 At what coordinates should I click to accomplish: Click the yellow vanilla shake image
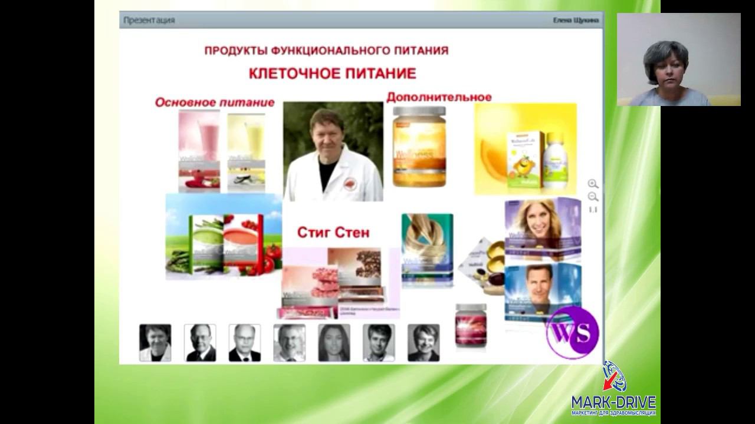click(246, 152)
